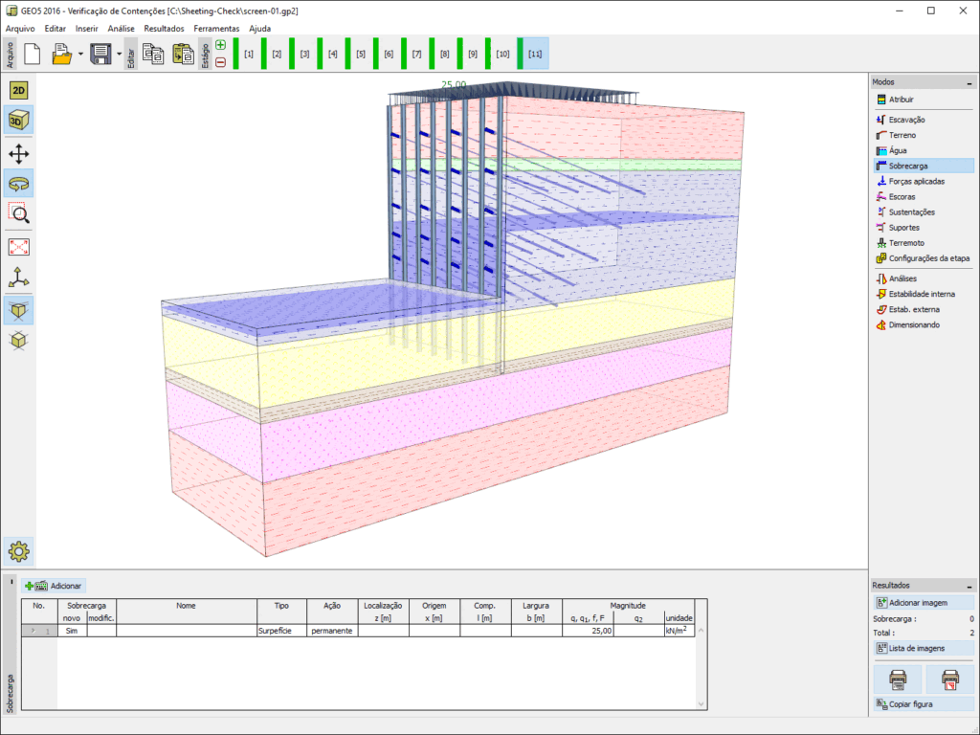Click the coordinate axes orientation icon

point(19,278)
